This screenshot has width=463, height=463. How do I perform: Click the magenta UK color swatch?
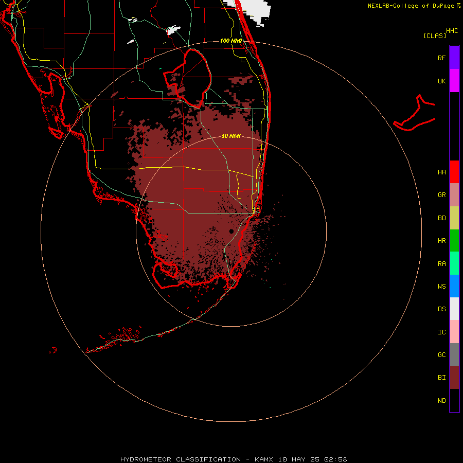pyautogui.click(x=454, y=81)
